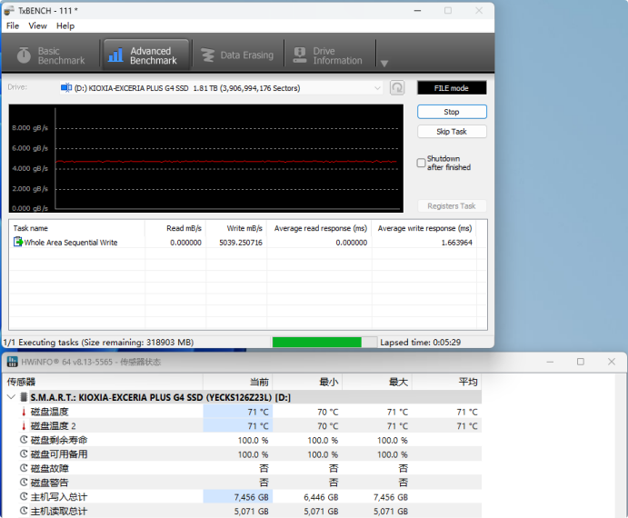Screen dimensions: 628x518
Task: Click the FILE mode indicator
Action: 452,88
